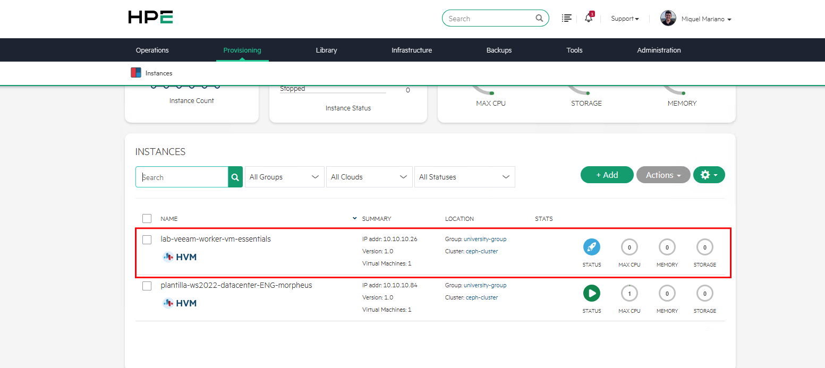
Task: Expand the Support menu
Action: (x=625, y=19)
